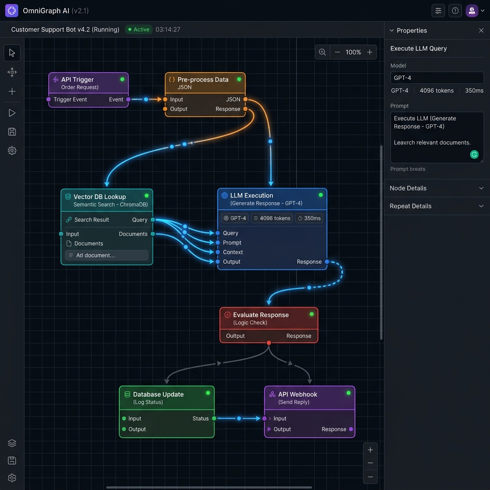Click the 03:14:27 runtime timer
Image resolution: width=490 pixels, height=490 pixels.
pos(168,29)
